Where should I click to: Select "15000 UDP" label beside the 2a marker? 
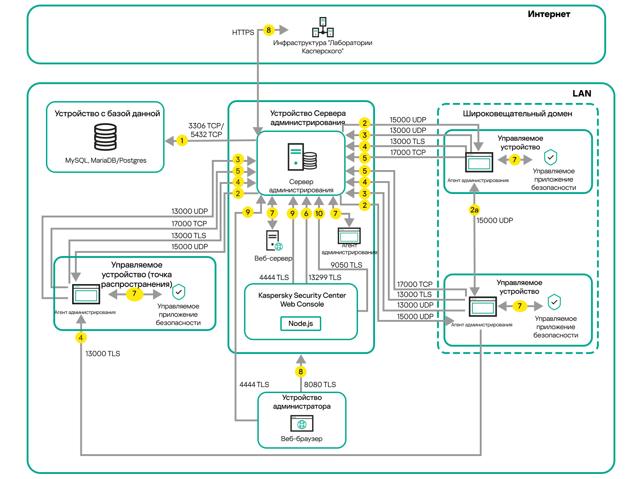click(495, 221)
